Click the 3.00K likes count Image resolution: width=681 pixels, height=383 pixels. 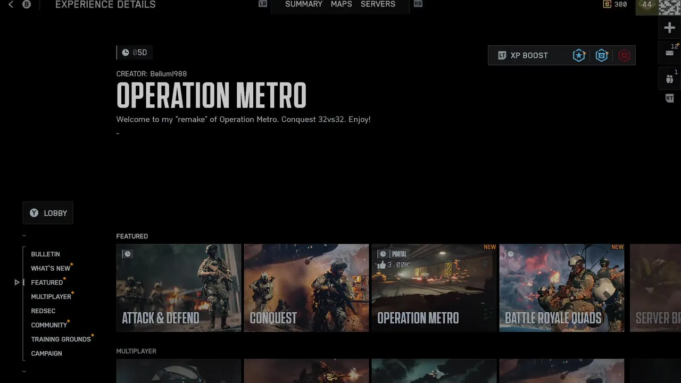coord(398,265)
